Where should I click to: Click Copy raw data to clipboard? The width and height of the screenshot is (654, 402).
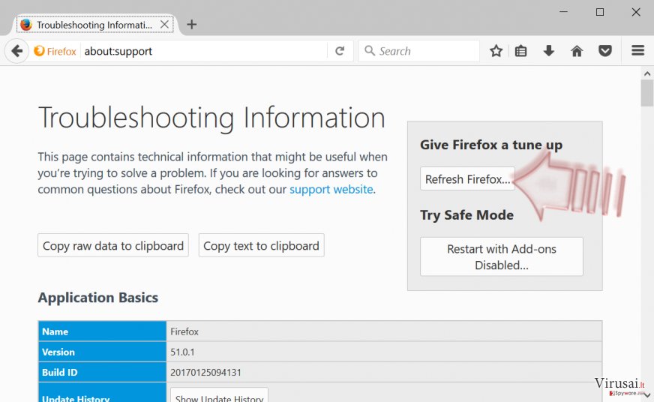tap(113, 245)
